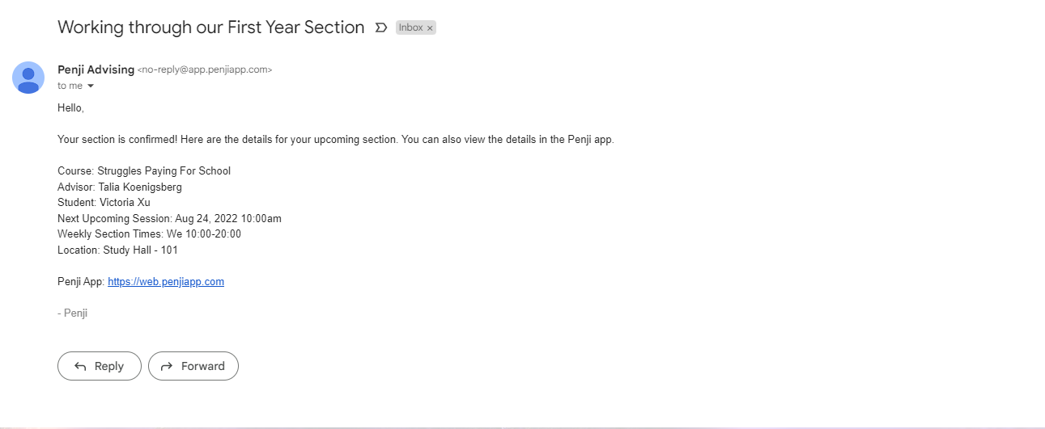Click the Next Upcoming Session date line

(x=169, y=218)
